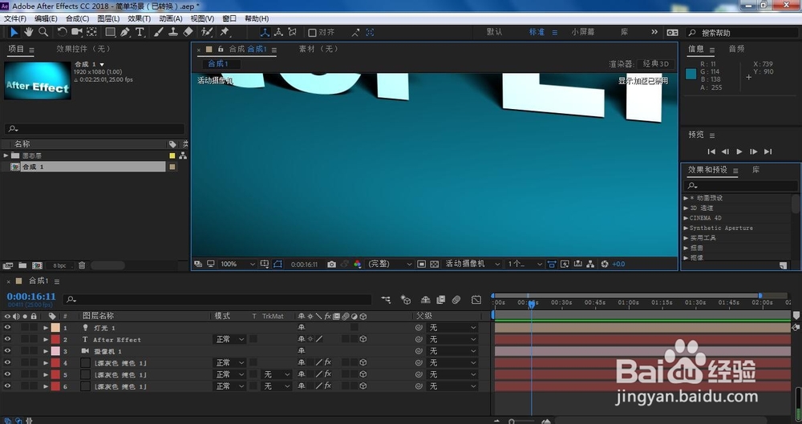Hide the 摄像机 1 layer
Viewport: 802px width, 424px height.
click(7, 351)
